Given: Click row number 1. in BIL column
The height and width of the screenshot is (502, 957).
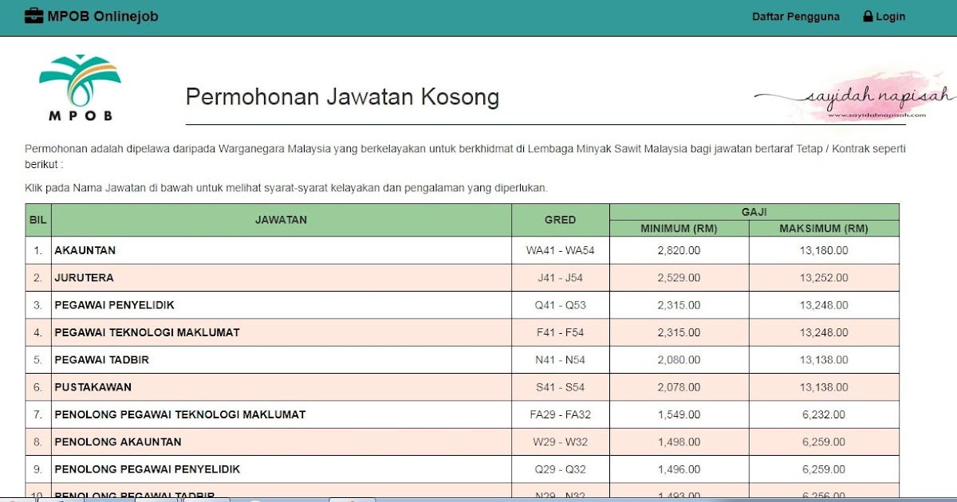Looking at the screenshot, I should pos(37,250).
